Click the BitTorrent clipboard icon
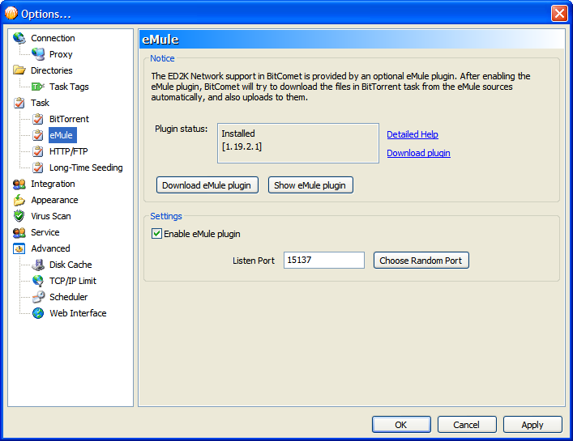 coord(38,119)
